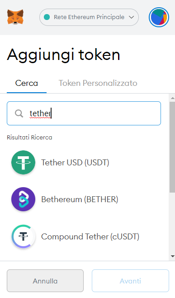Click the Avanti button

[x=130, y=281]
